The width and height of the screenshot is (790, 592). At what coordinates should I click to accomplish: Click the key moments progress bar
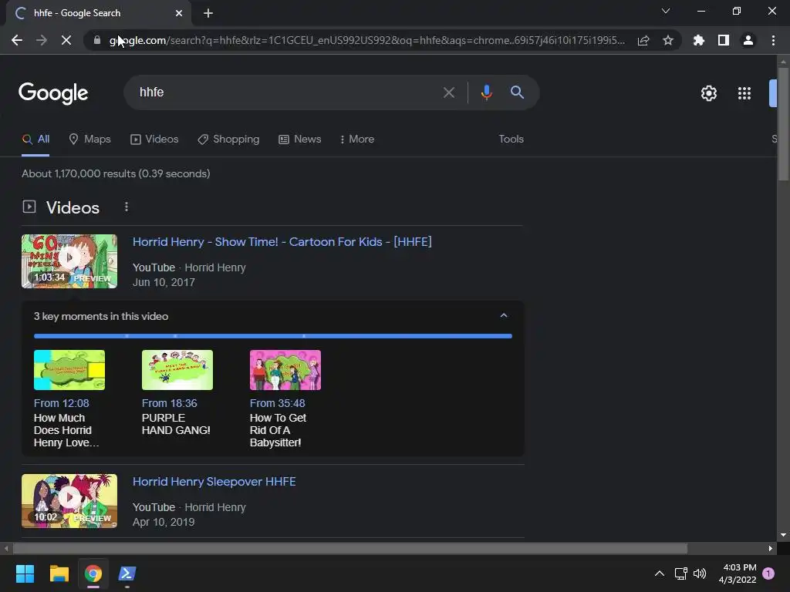[272, 336]
